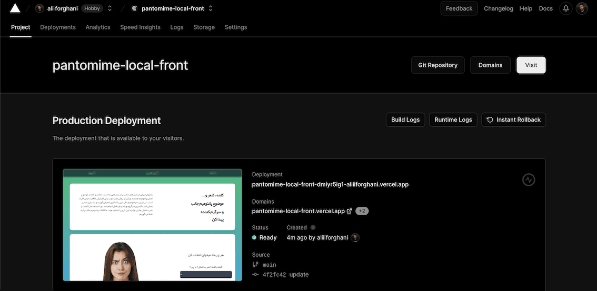
Task: Click the main branch icon under Source
Action: tap(255, 265)
